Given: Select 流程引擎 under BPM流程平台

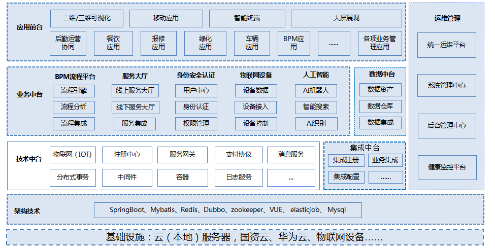Looking at the screenshot, I should click(74, 91).
